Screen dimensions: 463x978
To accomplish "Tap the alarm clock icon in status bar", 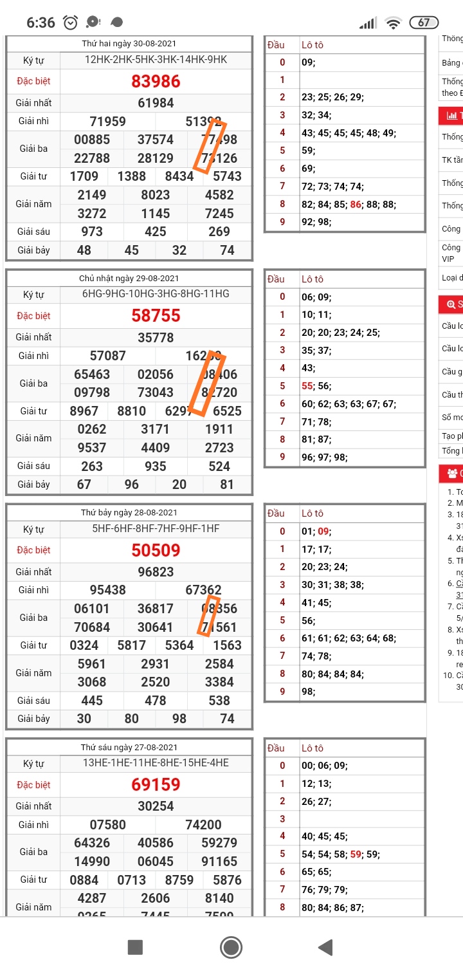I will pos(71,23).
